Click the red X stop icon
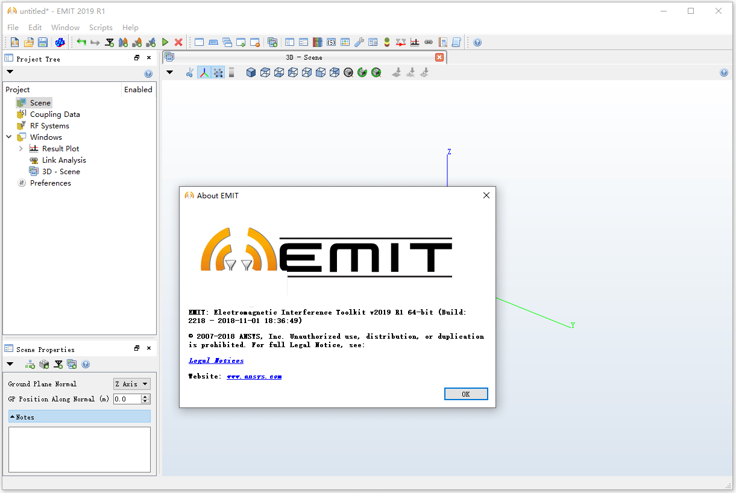 (178, 42)
